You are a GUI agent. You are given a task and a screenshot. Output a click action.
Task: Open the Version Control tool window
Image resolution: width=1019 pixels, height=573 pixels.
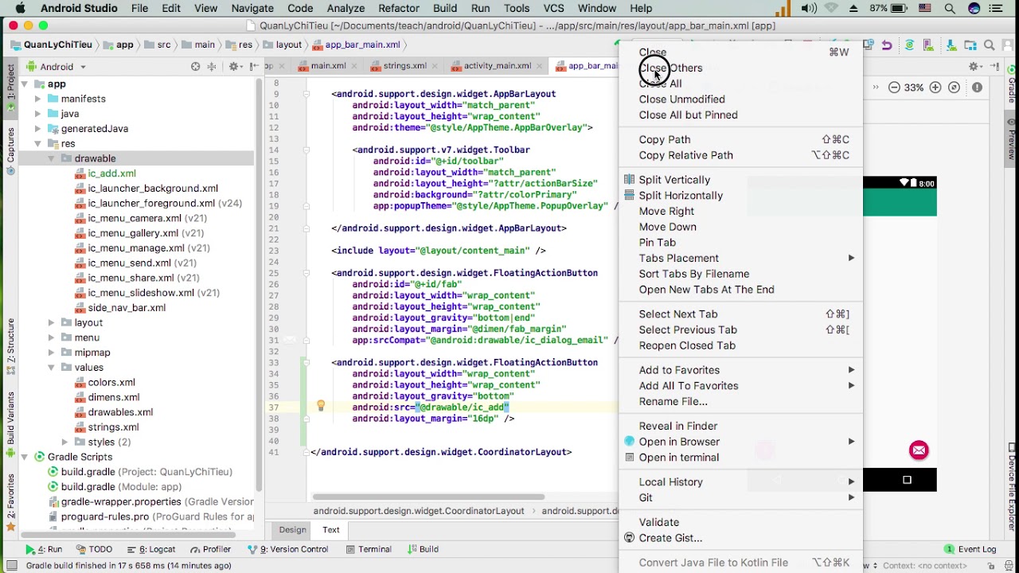288,549
